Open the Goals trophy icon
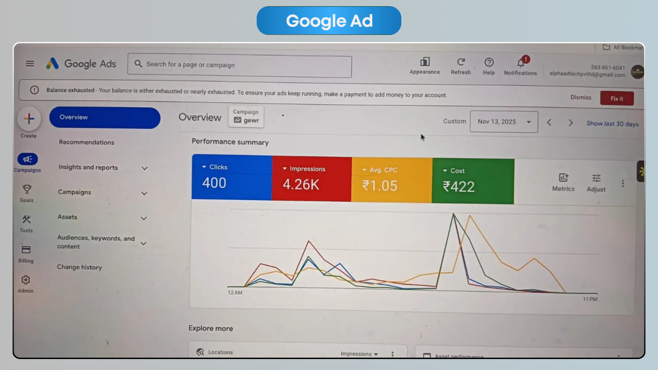 pyautogui.click(x=27, y=189)
